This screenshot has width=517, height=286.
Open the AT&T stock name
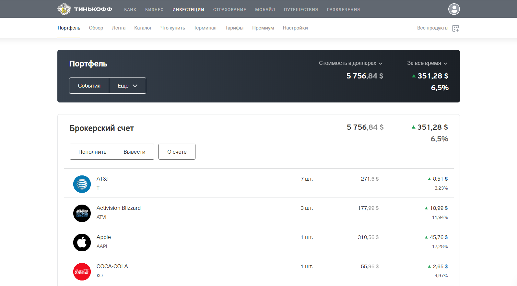click(103, 179)
